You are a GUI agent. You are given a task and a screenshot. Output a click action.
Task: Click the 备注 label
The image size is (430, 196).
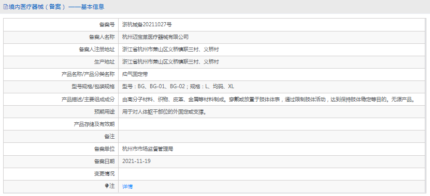pos(109,137)
